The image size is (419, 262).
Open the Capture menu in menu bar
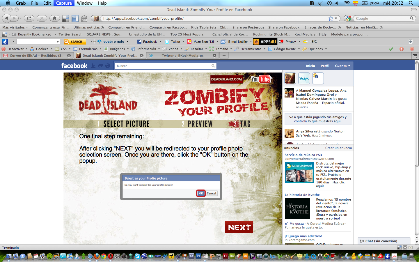pos(64,3)
